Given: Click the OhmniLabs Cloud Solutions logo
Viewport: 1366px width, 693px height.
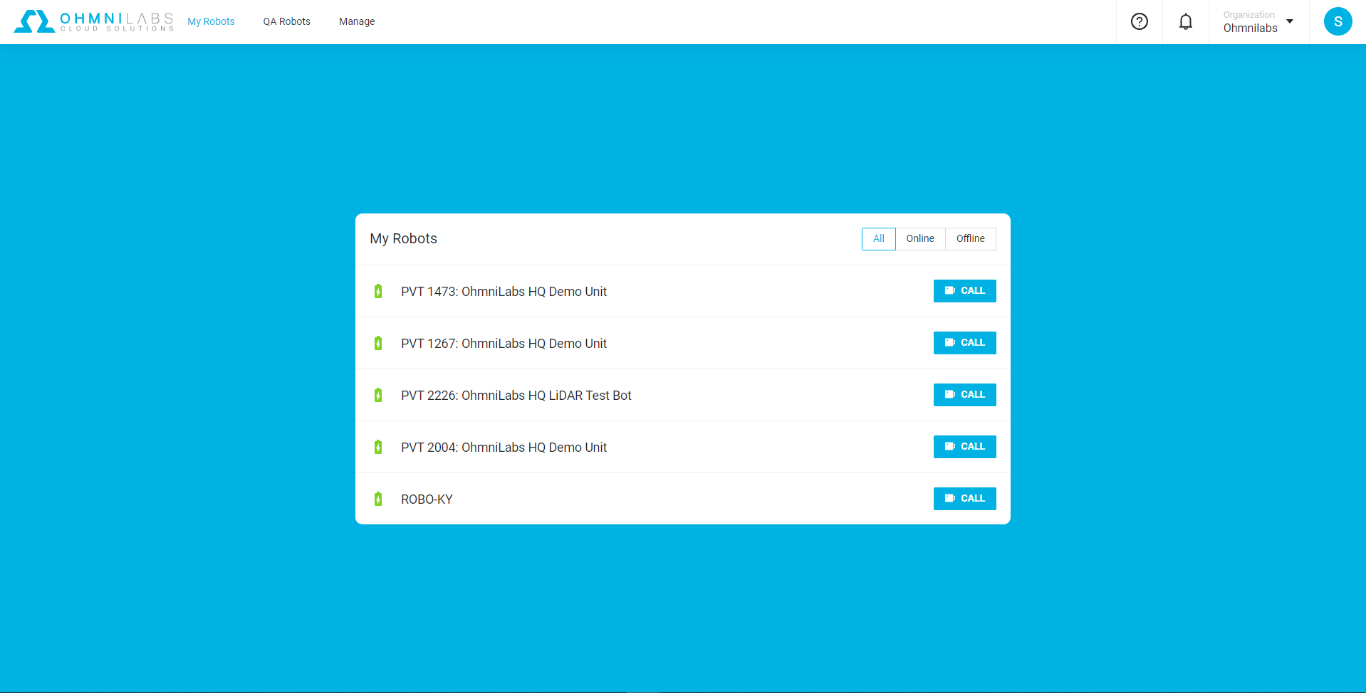Looking at the screenshot, I should pos(94,22).
